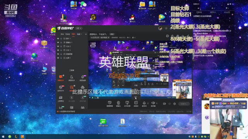Click the status notice at the window's bottom left
248x139 pixels.
66,112
